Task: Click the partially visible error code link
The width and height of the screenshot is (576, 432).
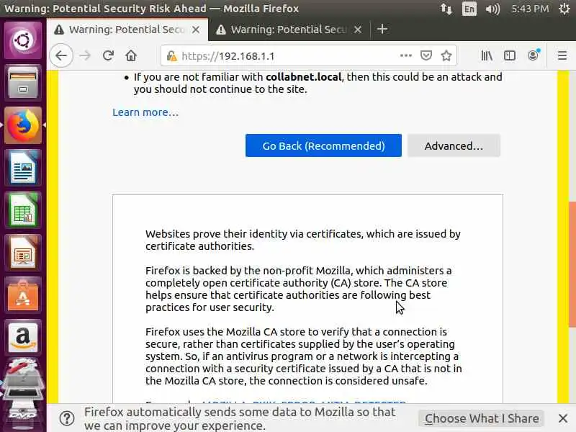Action: [x=304, y=402]
